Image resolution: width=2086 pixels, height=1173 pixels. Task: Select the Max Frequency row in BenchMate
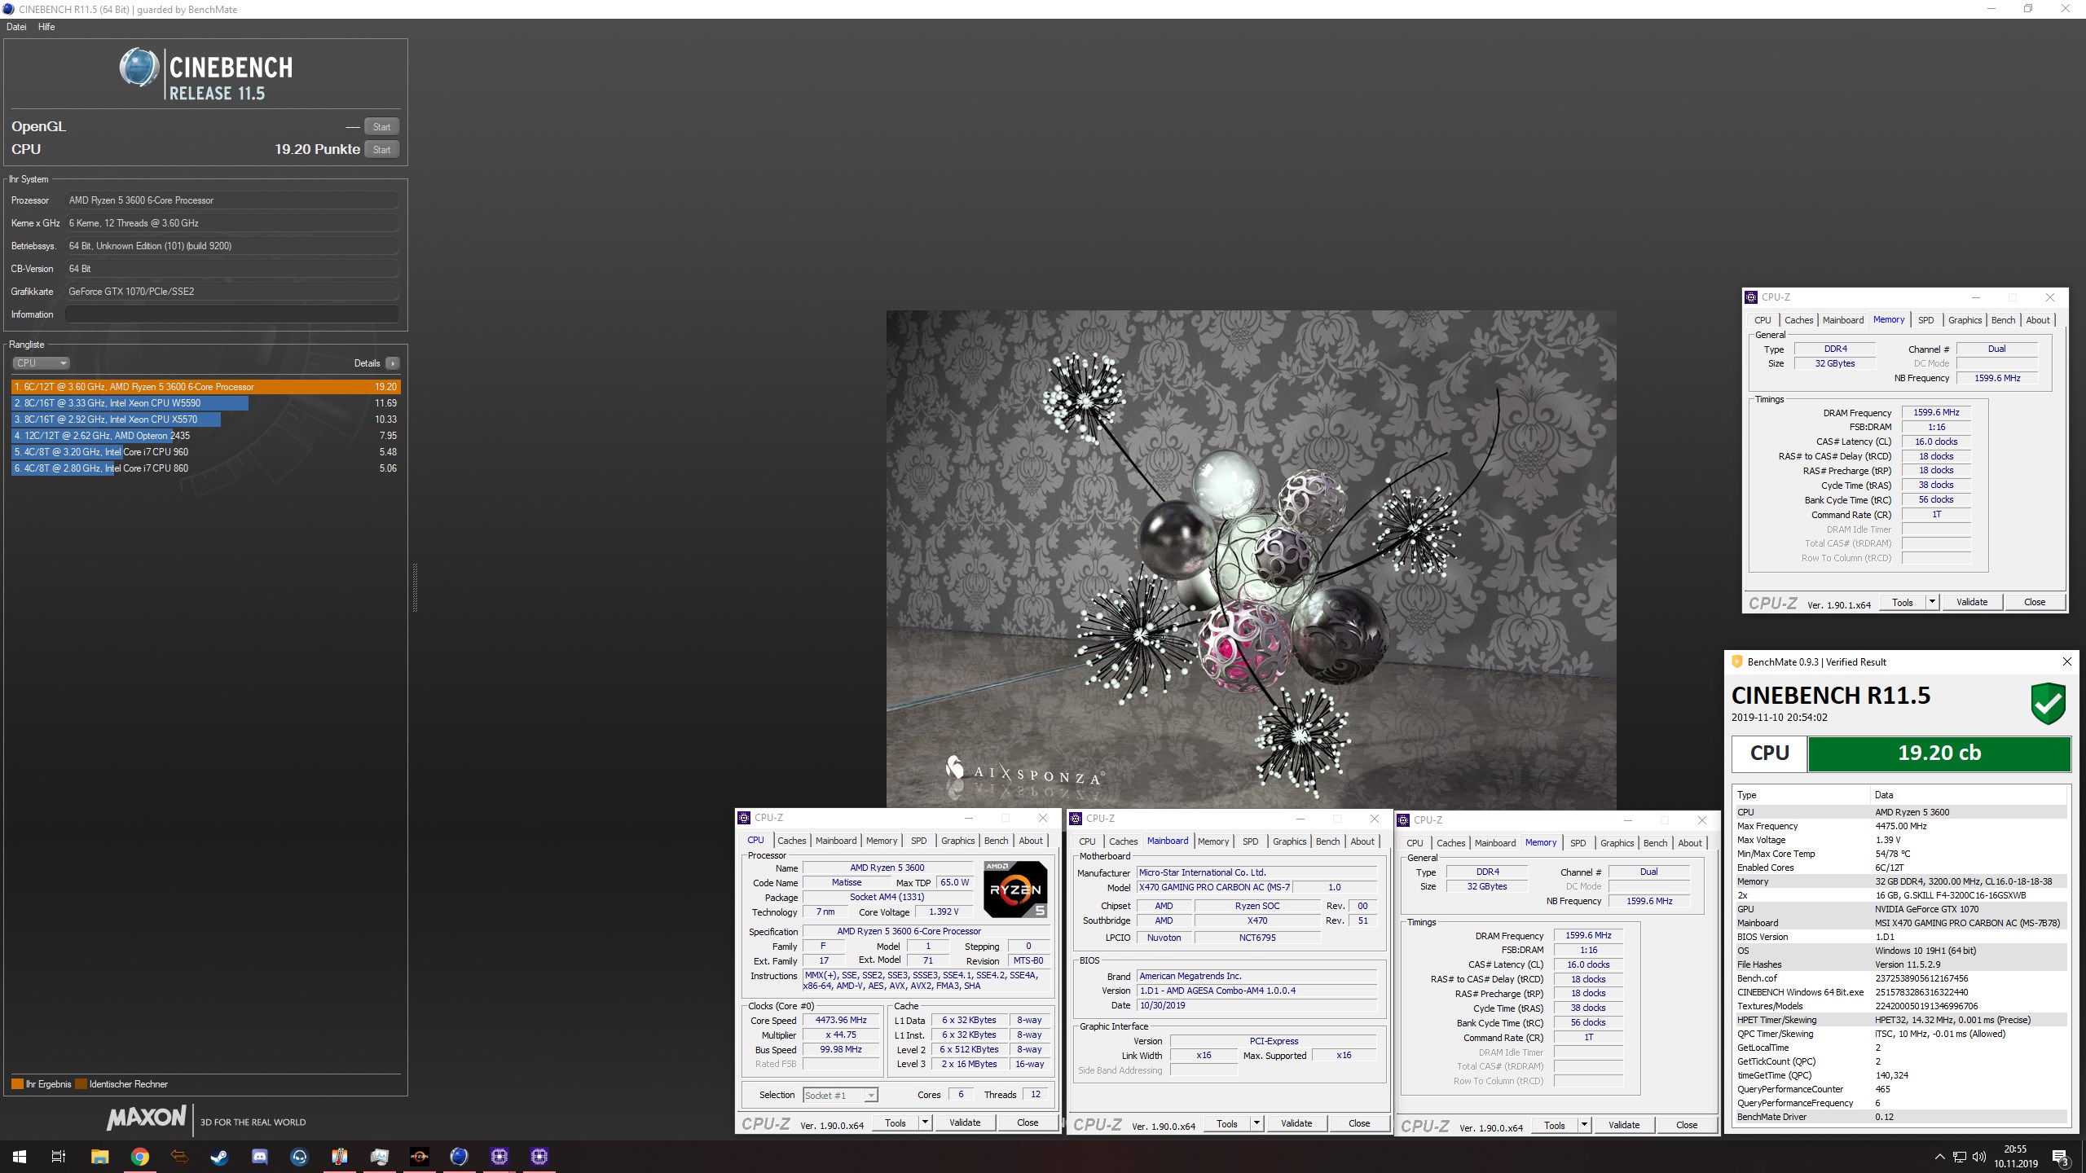tap(1901, 826)
